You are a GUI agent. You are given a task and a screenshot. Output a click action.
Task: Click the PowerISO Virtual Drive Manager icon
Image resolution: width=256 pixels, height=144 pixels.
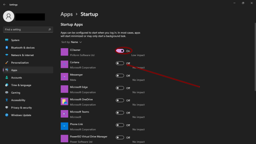point(64,138)
